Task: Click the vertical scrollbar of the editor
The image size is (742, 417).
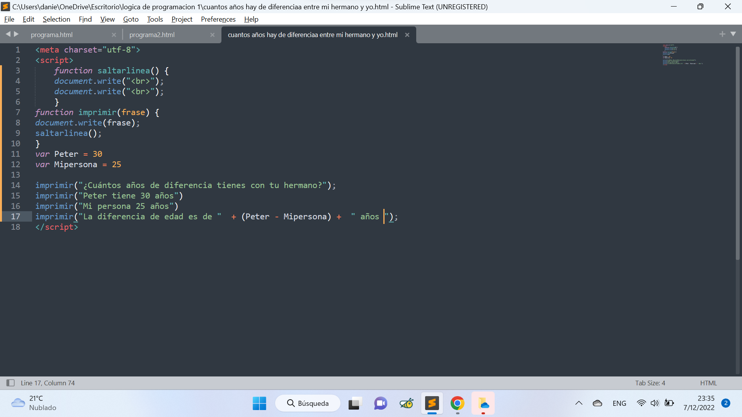Action: click(x=737, y=154)
